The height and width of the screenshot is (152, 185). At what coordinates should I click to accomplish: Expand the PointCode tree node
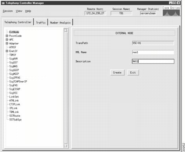7,36
